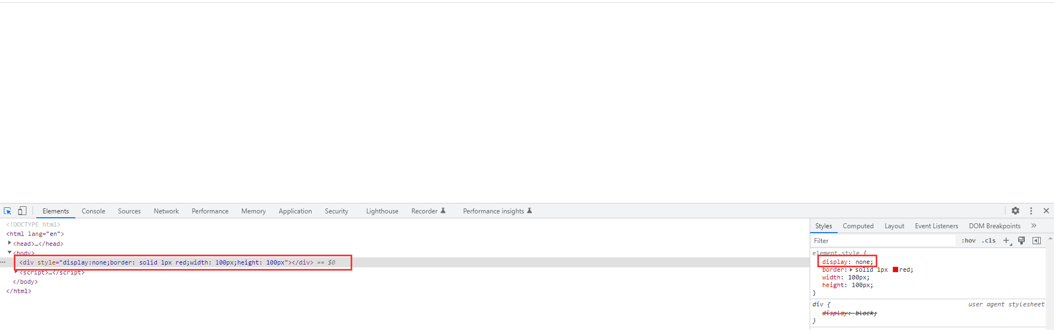Open the Event Listeners sidebar tab

[x=936, y=226]
